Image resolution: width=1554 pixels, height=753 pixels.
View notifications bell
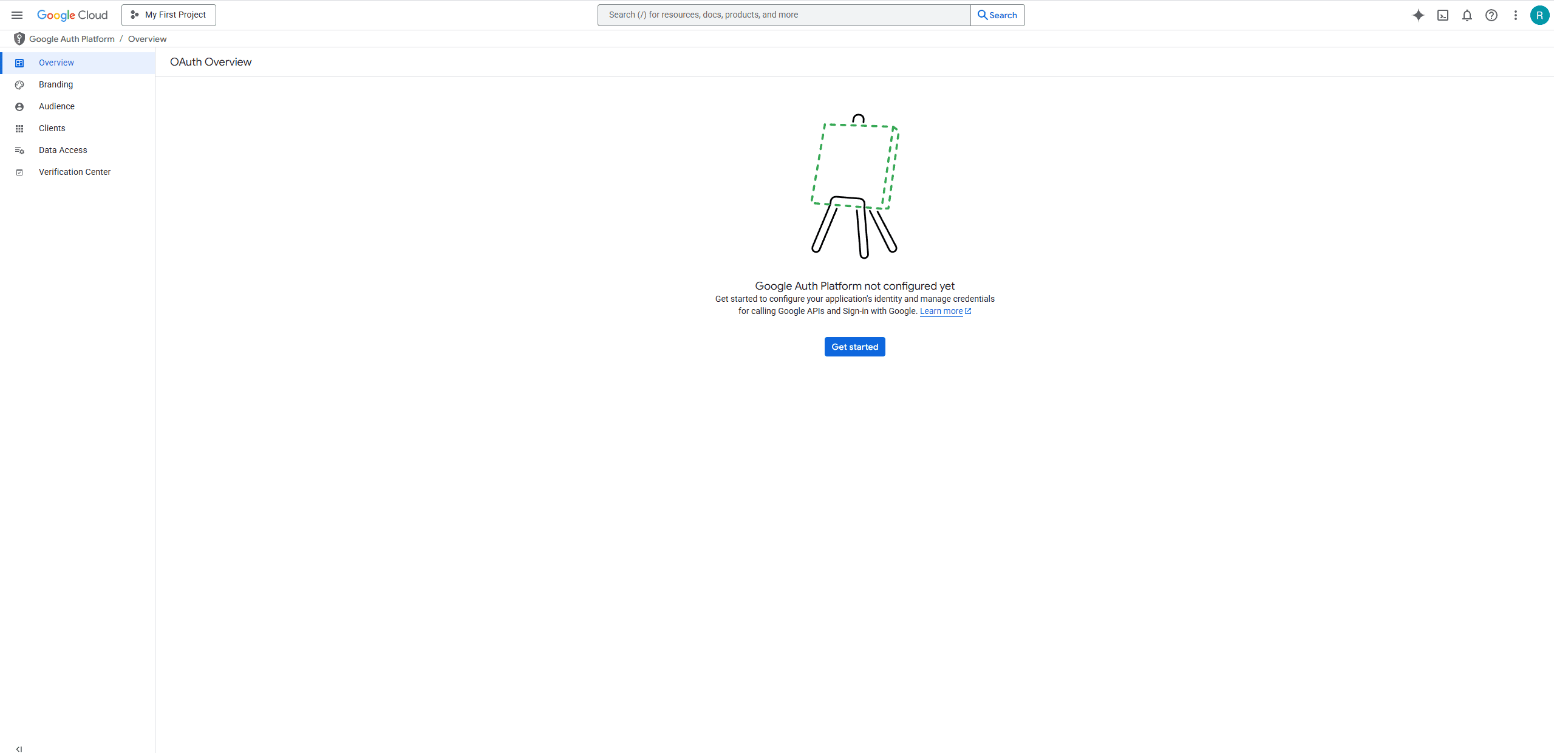(1467, 15)
